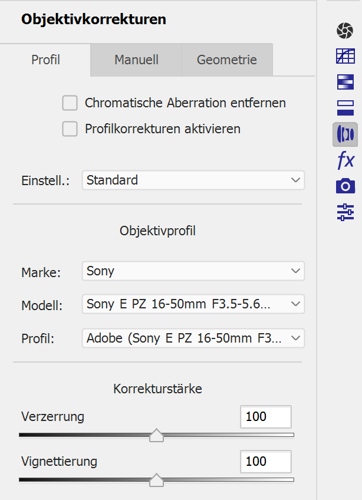Click the gradient stripes HSL panel icon
This screenshot has width=362, height=500.
pos(345,82)
